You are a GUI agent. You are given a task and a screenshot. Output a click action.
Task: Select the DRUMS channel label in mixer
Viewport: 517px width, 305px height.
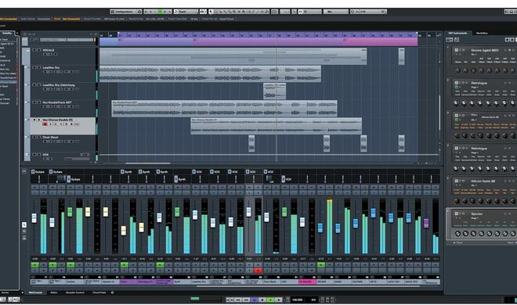(325, 282)
